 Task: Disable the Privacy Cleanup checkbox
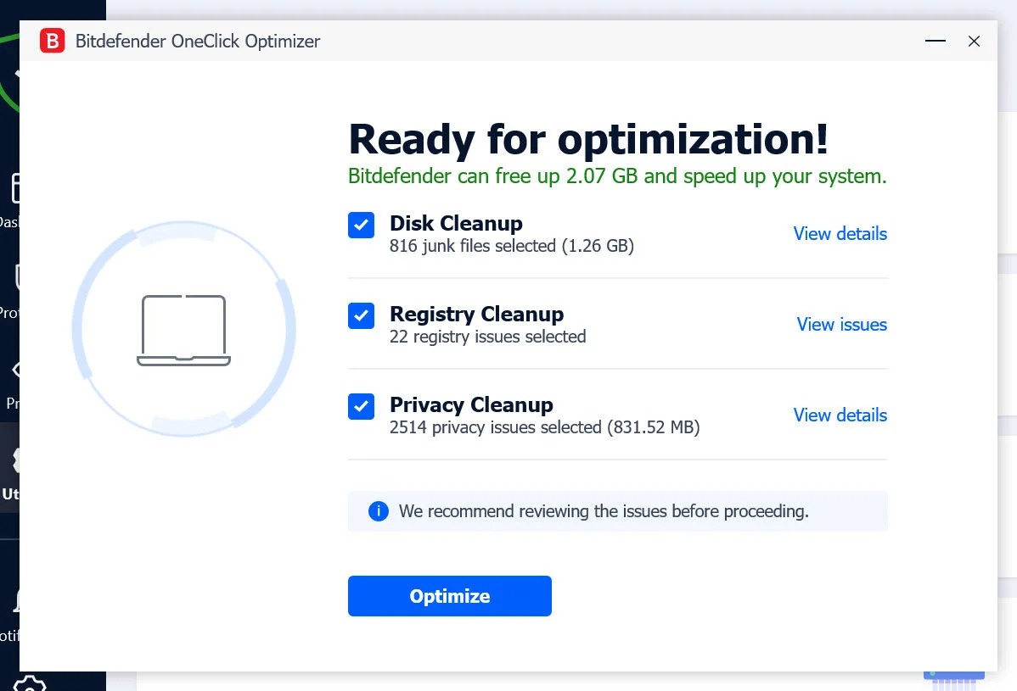coord(361,407)
